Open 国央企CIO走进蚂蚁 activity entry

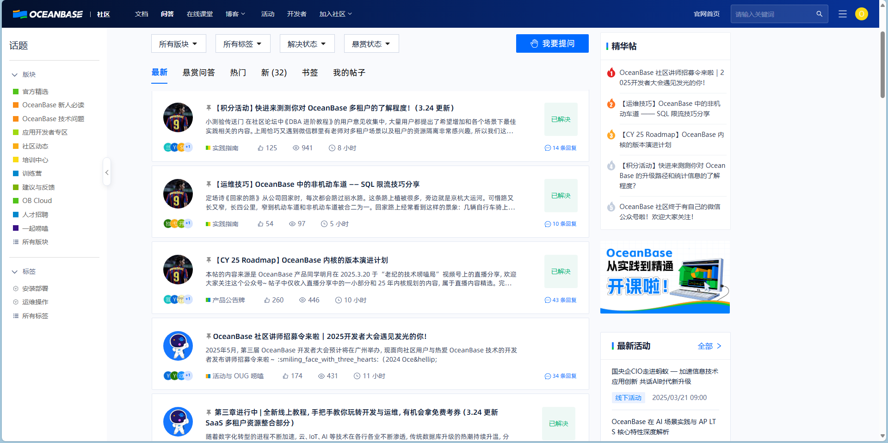pos(665,376)
